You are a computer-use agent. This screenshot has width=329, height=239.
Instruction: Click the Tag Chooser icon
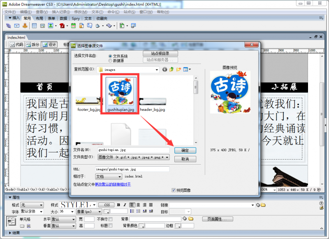click(133, 26)
